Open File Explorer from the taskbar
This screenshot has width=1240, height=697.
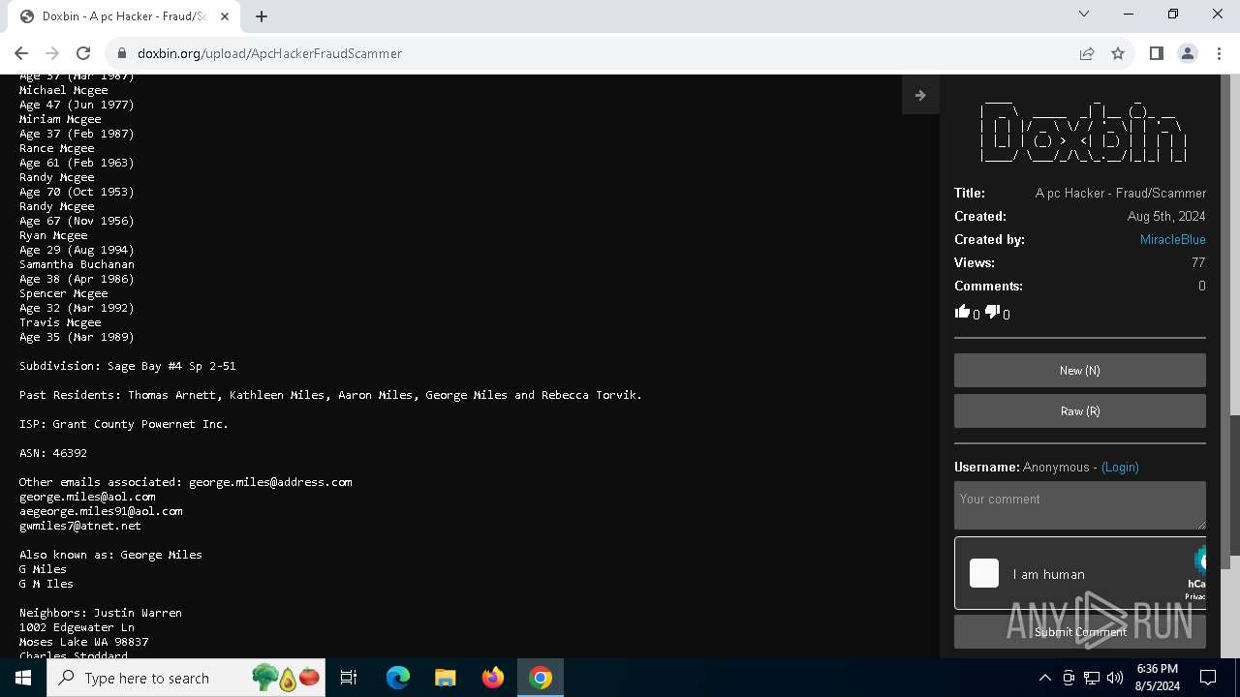(x=446, y=678)
